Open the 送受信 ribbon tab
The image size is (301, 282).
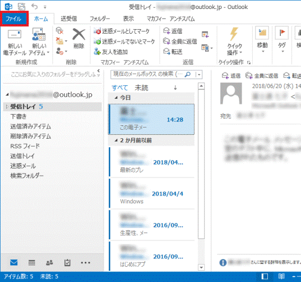click(x=69, y=19)
